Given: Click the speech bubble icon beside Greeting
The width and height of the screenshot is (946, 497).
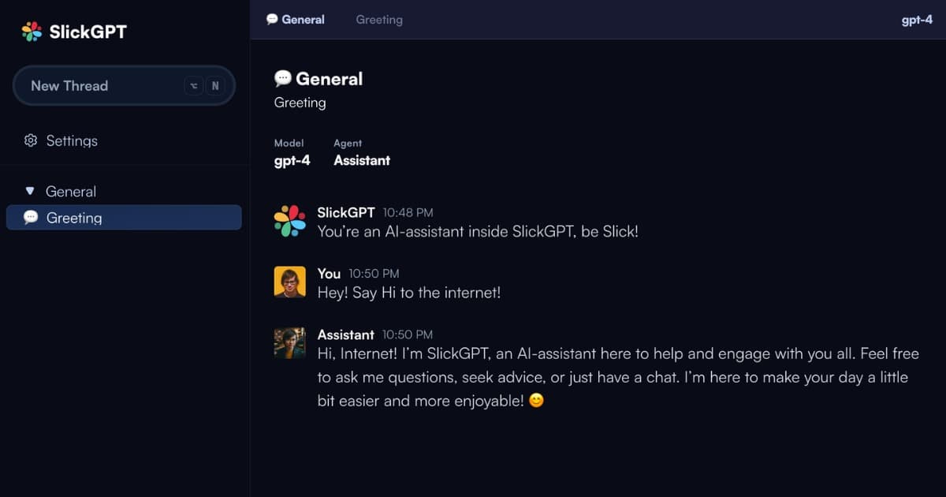Looking at the screenshot, I should [x=31, y=218].
